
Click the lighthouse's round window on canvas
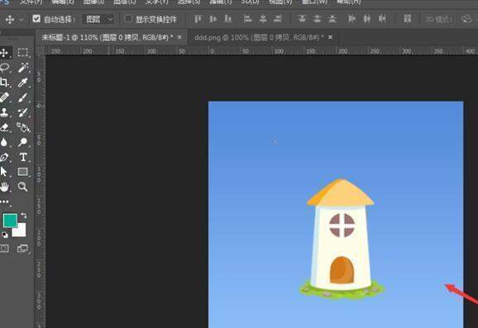pos(342,226)
